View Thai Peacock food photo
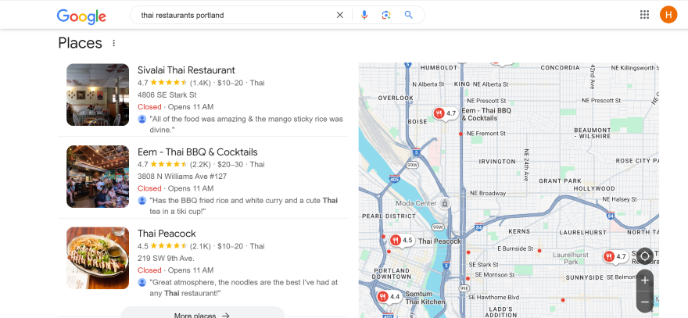The height and width of the screenshot is (318, 688). click(x=98, y=258)
